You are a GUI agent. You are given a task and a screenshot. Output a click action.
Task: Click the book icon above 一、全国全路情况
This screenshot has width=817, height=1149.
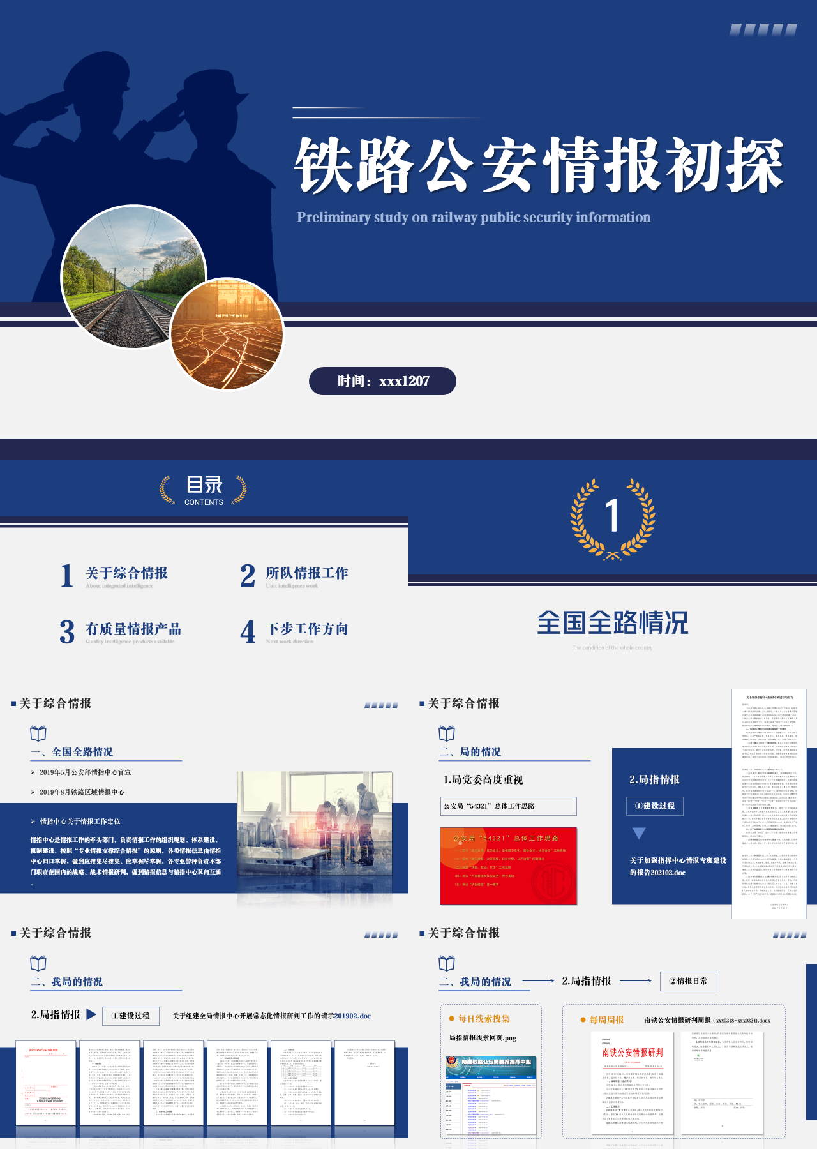[38, 733]
